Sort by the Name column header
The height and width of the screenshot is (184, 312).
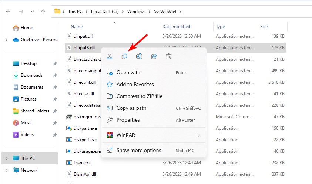[77, 27]
